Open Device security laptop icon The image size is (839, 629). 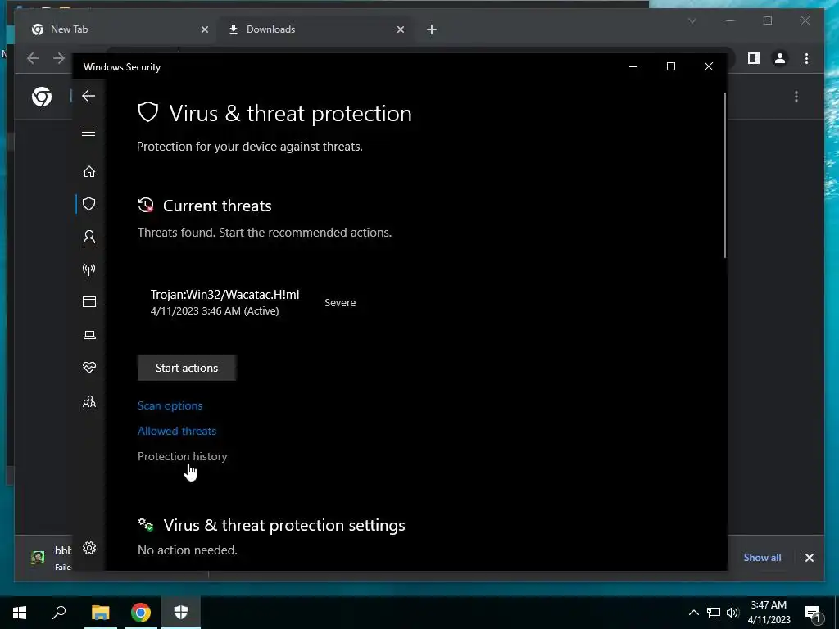click(x=88, y=335)
